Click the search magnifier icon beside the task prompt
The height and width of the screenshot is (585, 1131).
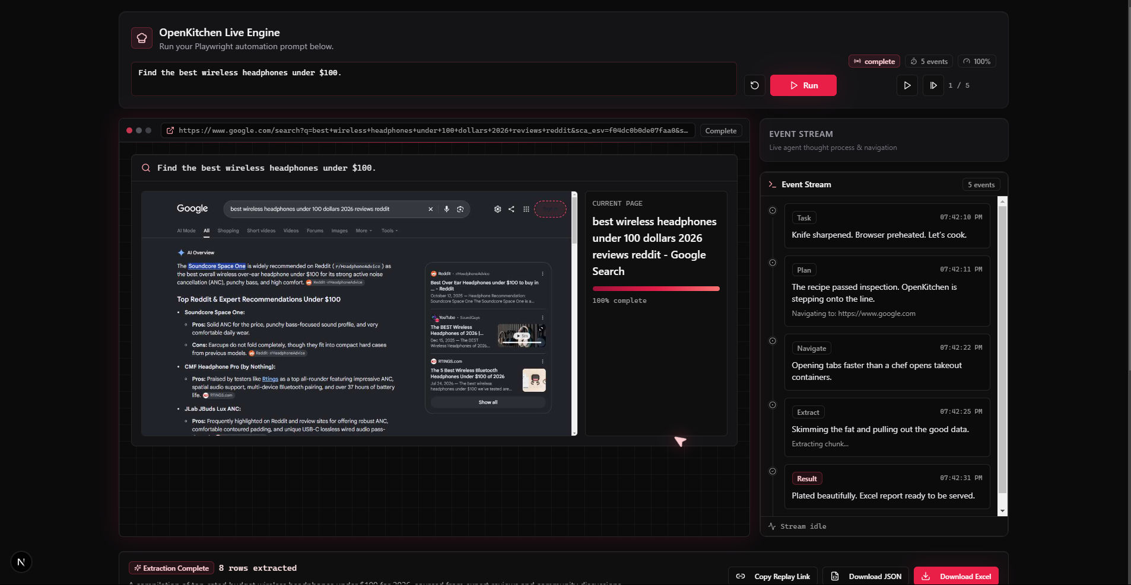tap(146, 168)
